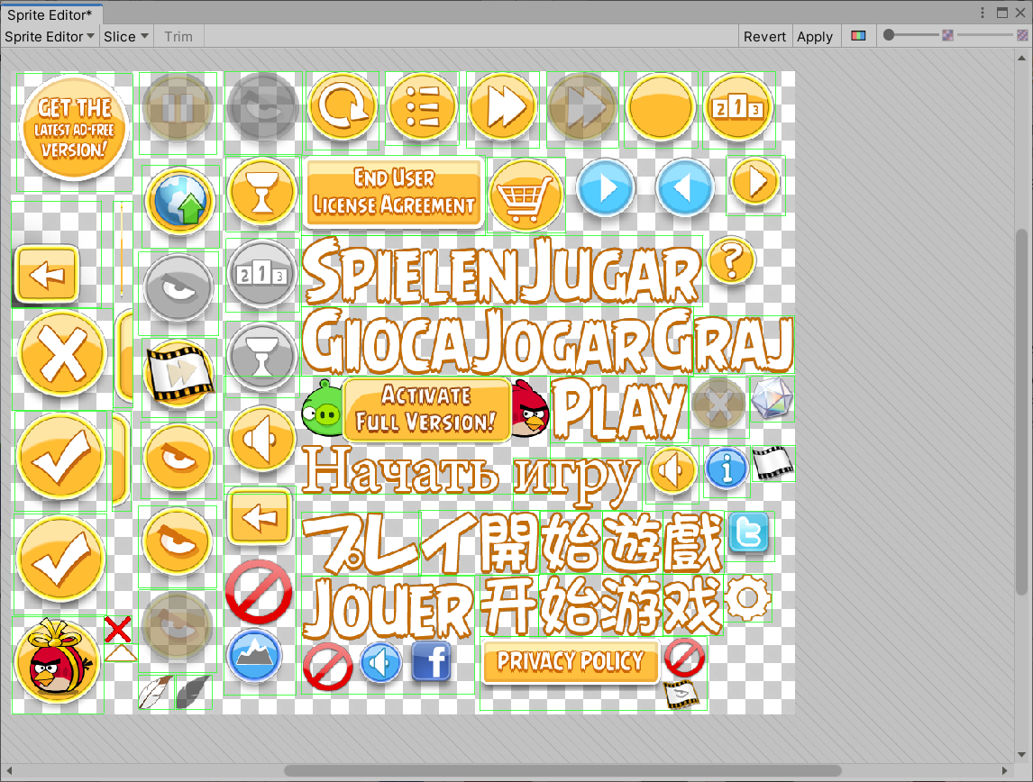Select the End User License Agreement sprite
Viewport: 1033px width, 782px height.
393,192
